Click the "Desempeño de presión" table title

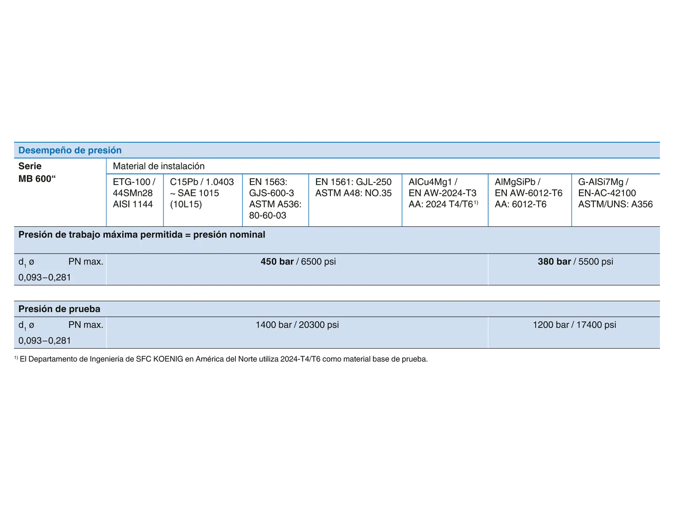click(70, 150)
